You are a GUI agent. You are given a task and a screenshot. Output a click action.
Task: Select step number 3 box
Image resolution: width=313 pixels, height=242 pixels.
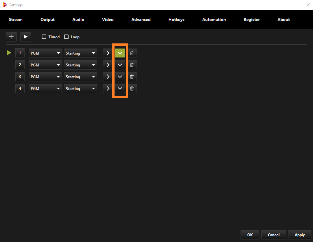(x=20, y=77)
